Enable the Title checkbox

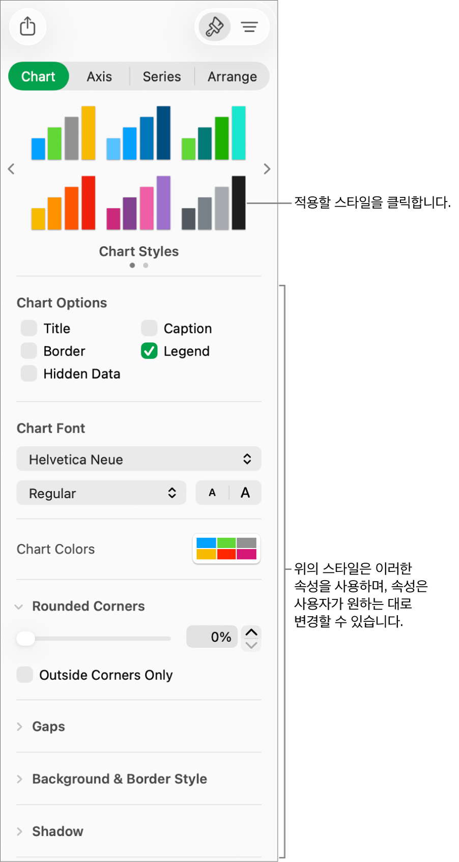pos(29,328)
